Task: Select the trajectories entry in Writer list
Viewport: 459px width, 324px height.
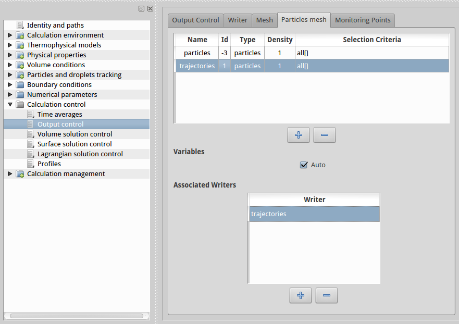Action: [x=314, y=214]
